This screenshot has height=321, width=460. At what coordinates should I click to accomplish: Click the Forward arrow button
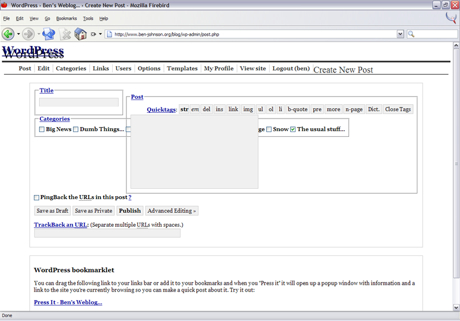click(x=28, y=34)
